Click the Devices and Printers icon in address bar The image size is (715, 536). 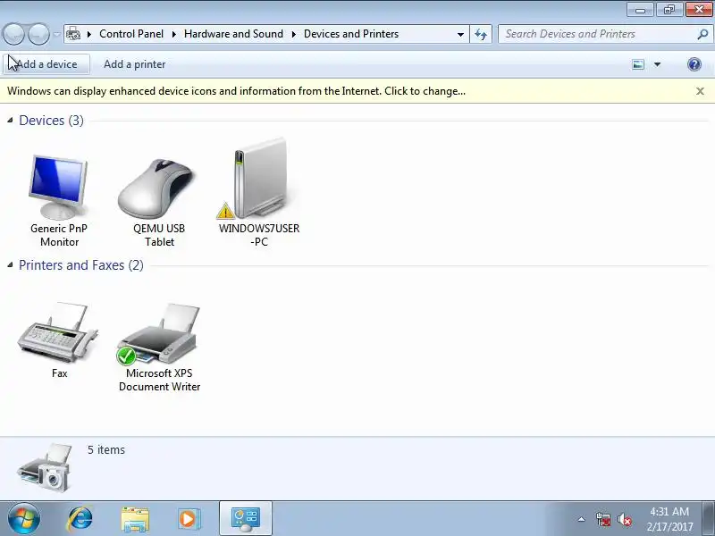point(73,34)
